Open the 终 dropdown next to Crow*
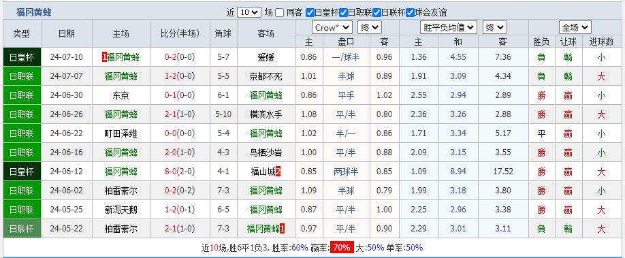625x258 pixels. pos(370,27)
